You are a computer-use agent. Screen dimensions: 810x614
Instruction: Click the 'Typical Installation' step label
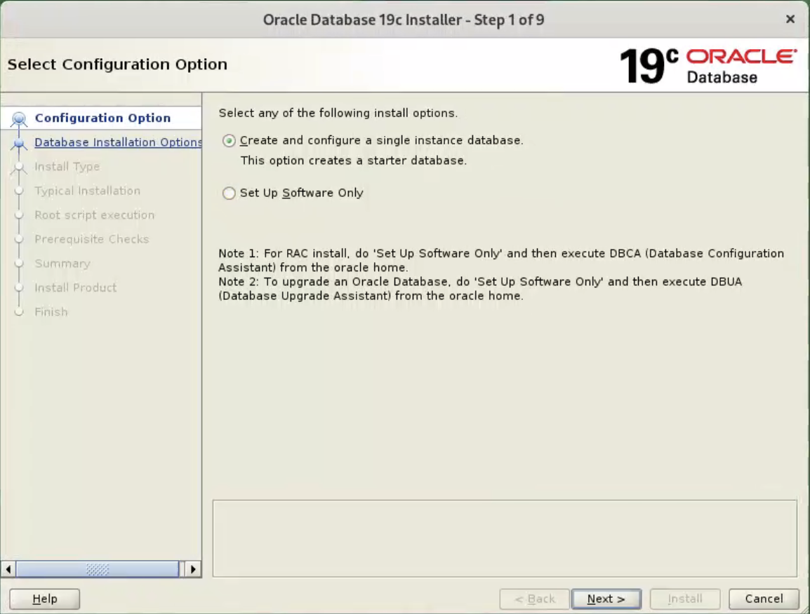87,191
